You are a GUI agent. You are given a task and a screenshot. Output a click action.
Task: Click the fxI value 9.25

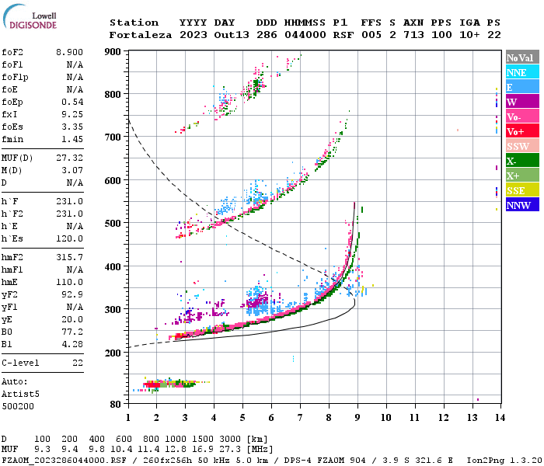pyautogui.click(x=72, y=114)
